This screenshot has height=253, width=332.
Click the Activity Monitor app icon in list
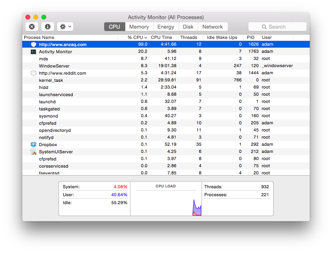33,52
